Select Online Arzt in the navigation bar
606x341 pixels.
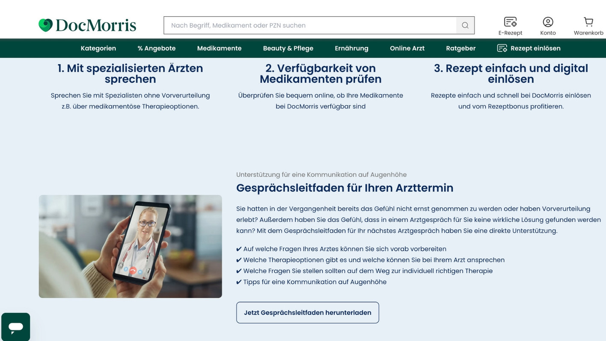407,48
